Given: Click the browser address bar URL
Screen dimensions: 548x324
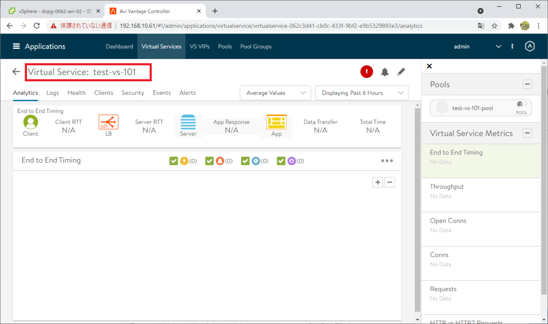Looking at the screenshot, I should (x=271, y=26).
